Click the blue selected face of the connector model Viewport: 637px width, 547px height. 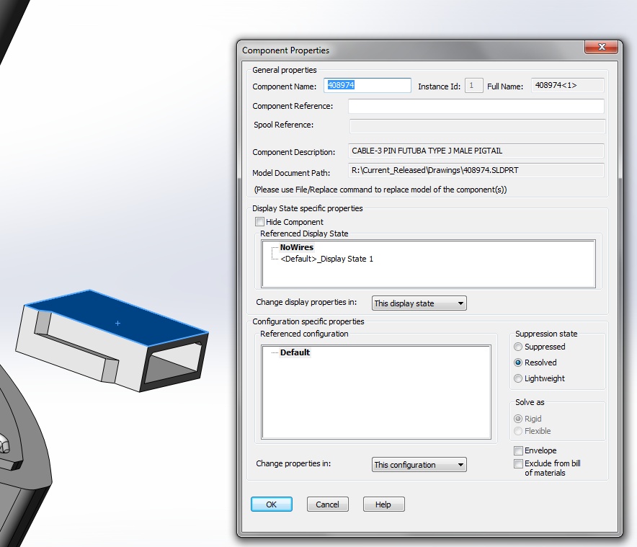coord(117,319)
